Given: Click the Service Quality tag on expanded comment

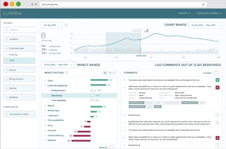Looking at the screenshot, I should pyautogui.click(x=137, y=103).
